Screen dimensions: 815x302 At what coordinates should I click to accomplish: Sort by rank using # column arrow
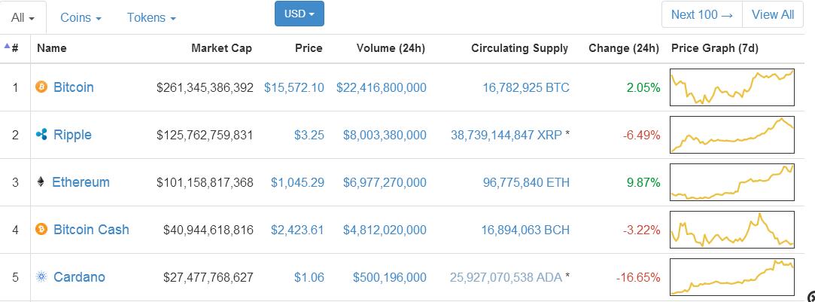[x=11, y=48]
